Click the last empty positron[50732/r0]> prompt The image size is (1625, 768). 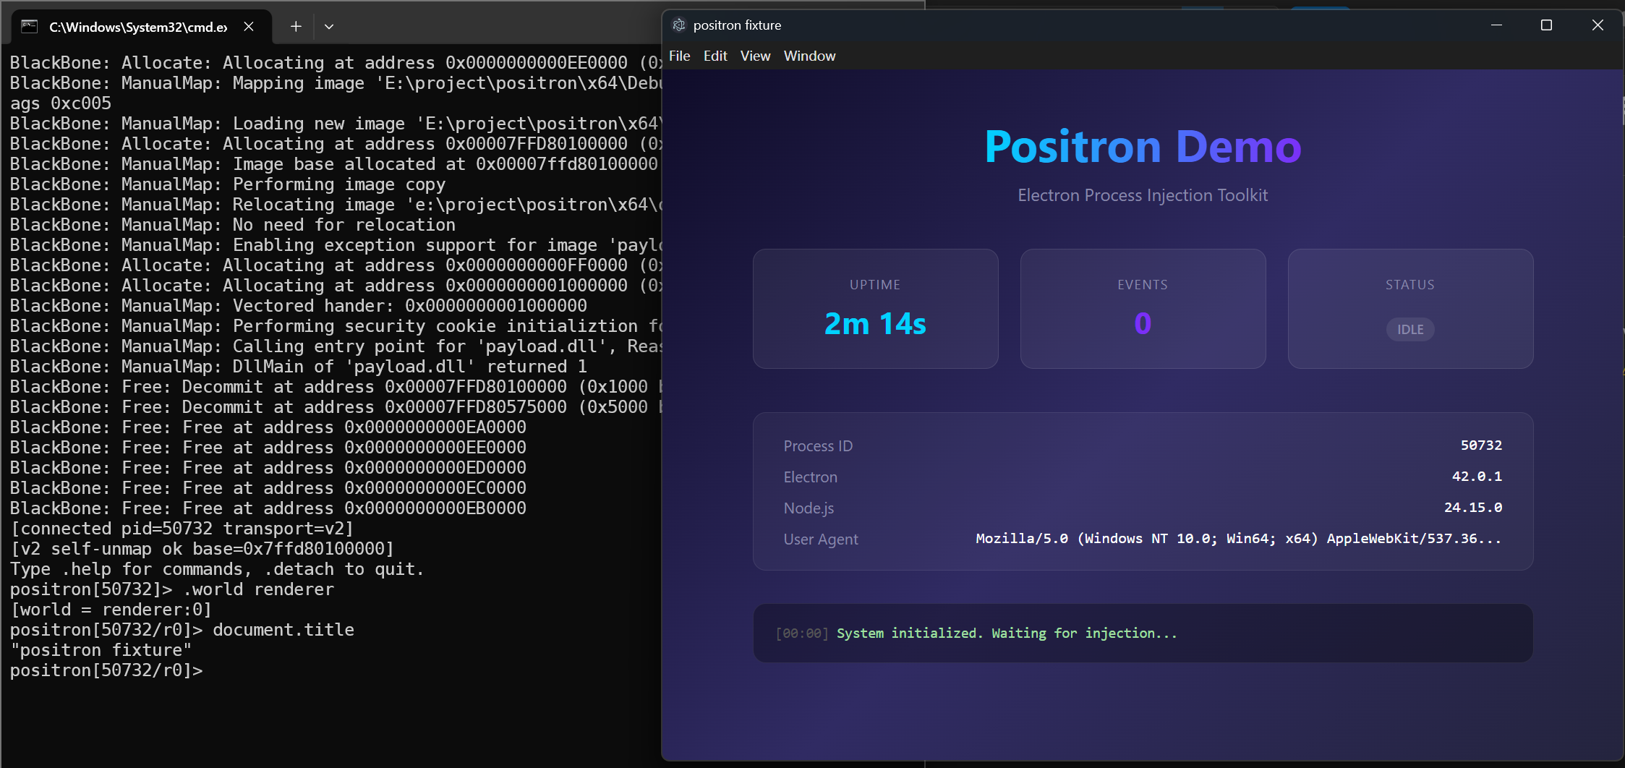pyautogui.click(x=106, y=670)
